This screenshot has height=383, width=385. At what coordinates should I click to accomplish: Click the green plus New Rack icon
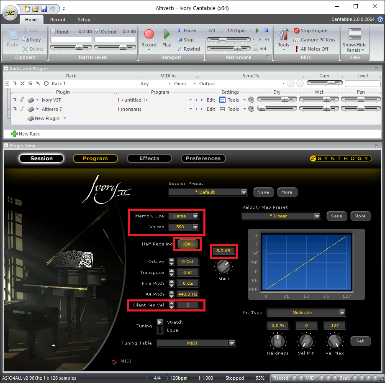(x=15, y=134)
